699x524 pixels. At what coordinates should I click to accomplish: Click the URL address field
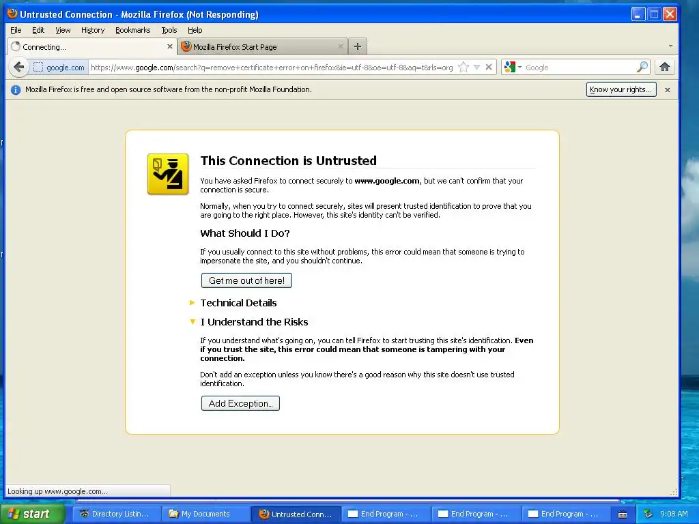pyautogui.click(x=272, y=68)
